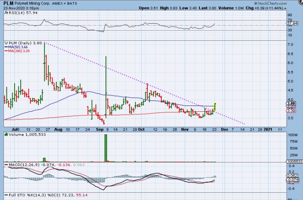Click the PLM ticker symbol title

click(8, 3)
